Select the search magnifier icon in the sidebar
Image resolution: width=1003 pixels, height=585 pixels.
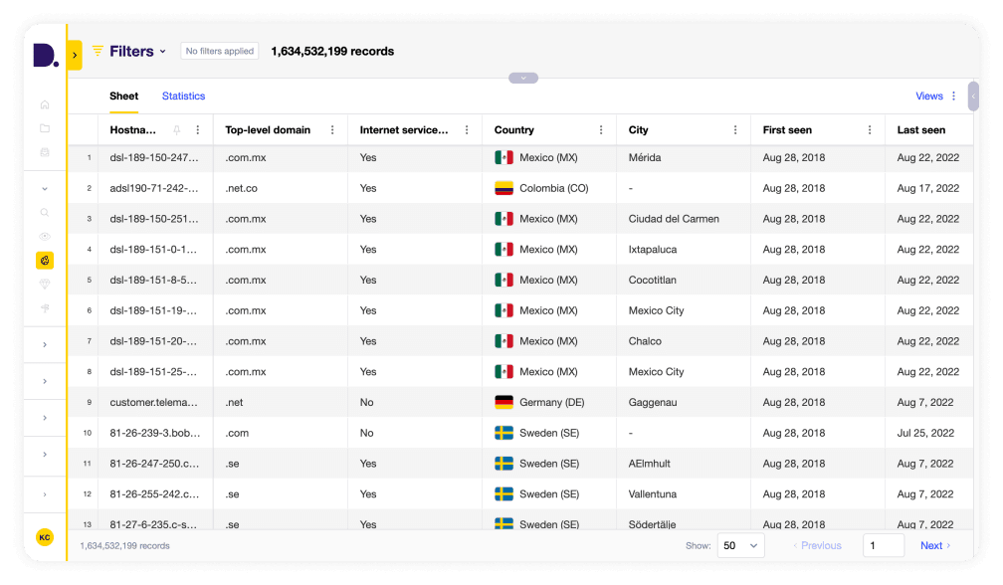click(x=45, y=214)
